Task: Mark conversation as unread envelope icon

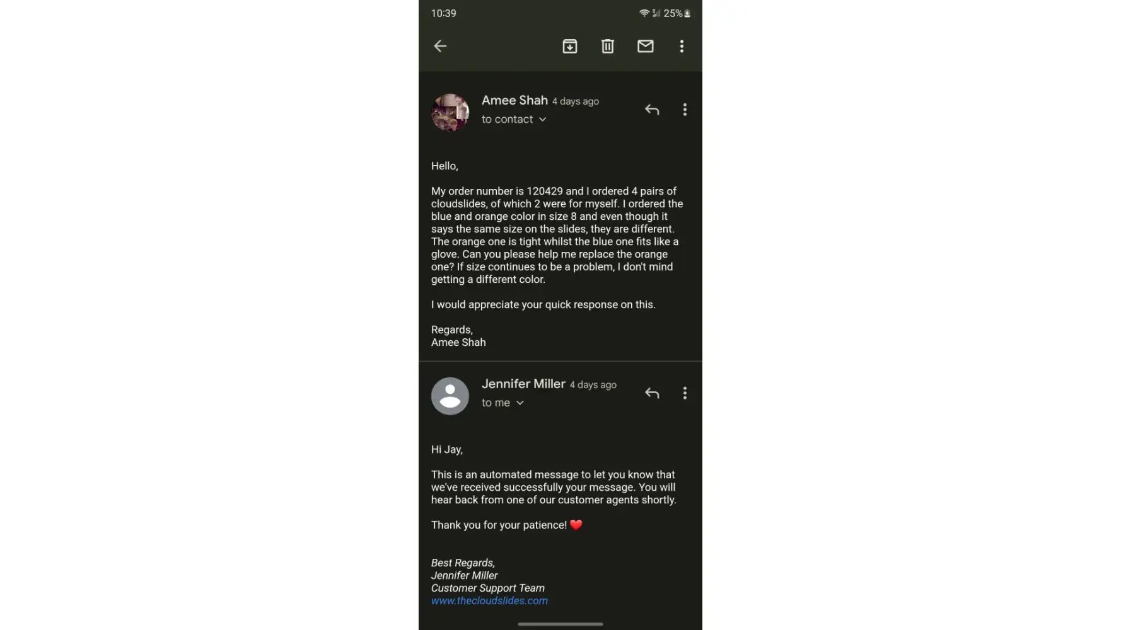Action: pos(645,46)
